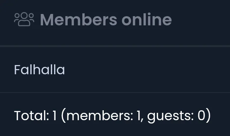The image size is (230, 136).
Task: Open Falhalla's member profile
Action: tap(39, 70)
